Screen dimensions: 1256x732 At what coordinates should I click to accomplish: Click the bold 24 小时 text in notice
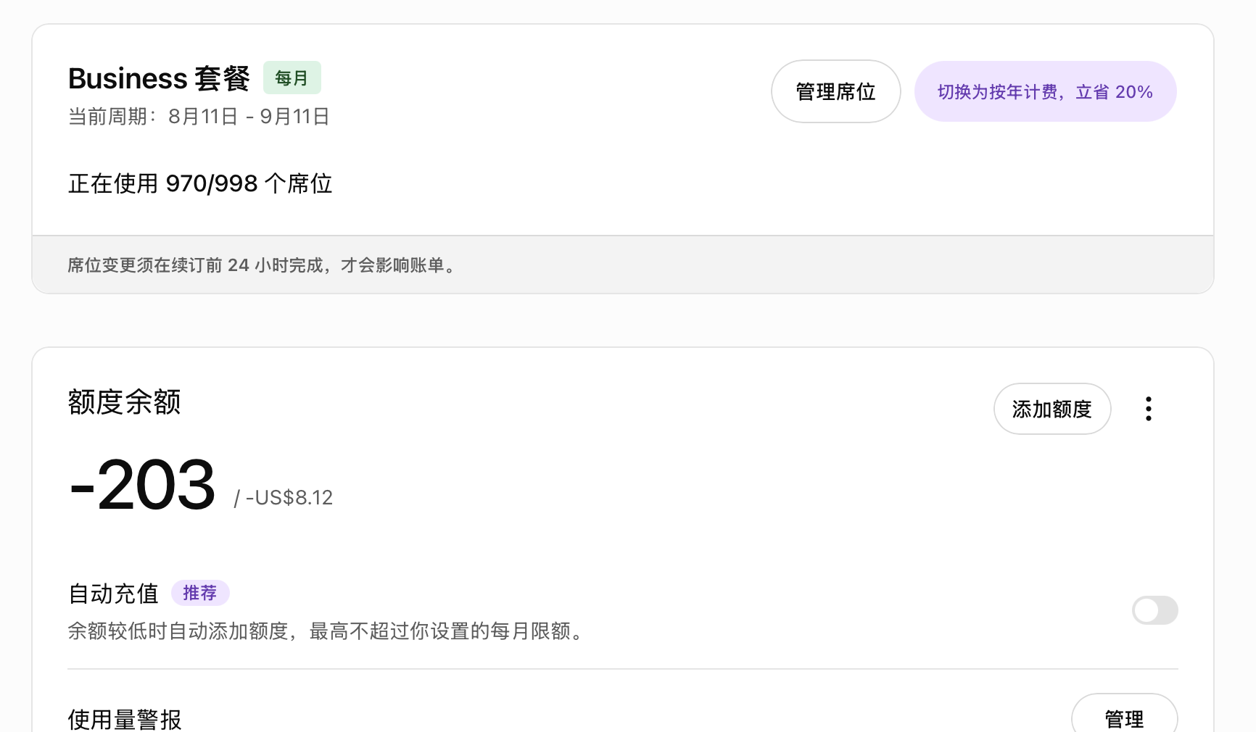pyautogui.click(x=257, y=265)
